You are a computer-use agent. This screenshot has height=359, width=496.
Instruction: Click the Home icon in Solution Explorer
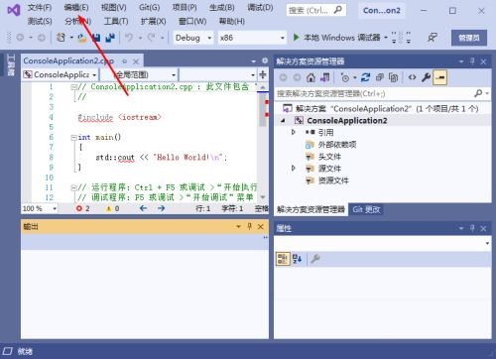(310, 77)
